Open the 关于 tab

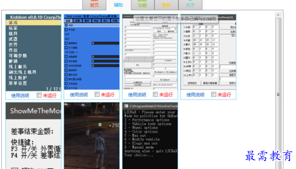coord(190,5)
